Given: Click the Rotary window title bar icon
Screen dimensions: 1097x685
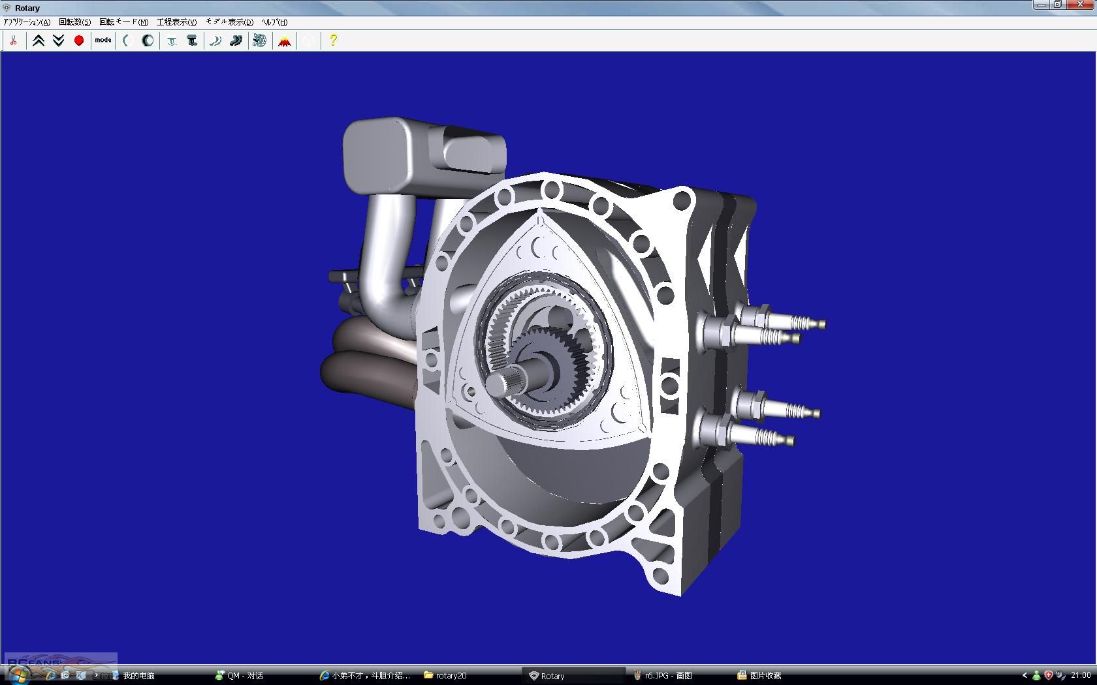Looking at the screenshot, I should (x=7, y=8).
